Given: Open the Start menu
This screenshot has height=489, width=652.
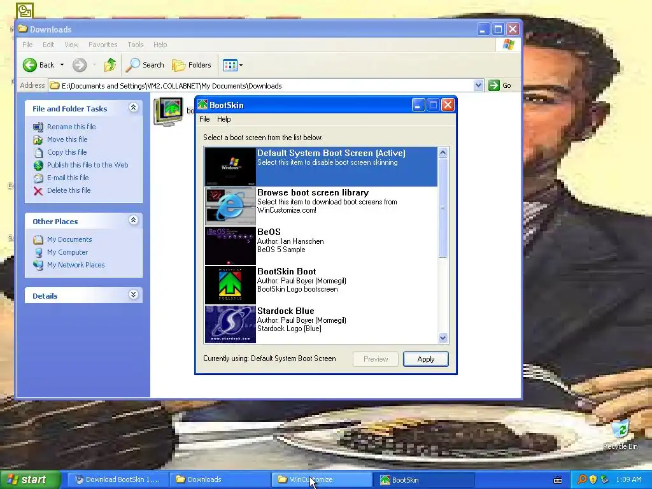Looking at the screenshot, I should [30, 479].
